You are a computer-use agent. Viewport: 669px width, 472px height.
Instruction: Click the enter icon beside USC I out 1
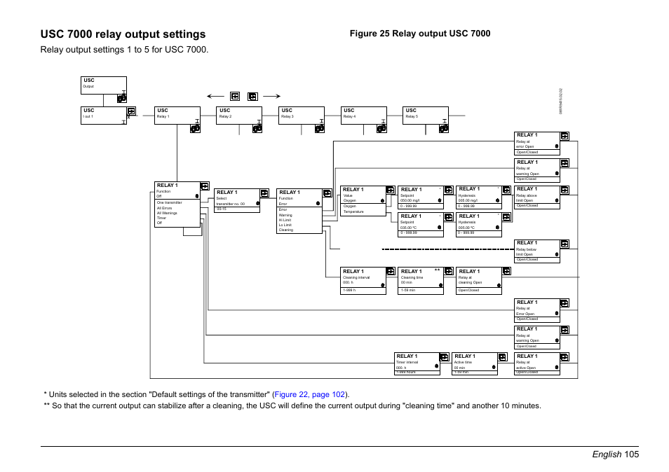click(131, 111)
